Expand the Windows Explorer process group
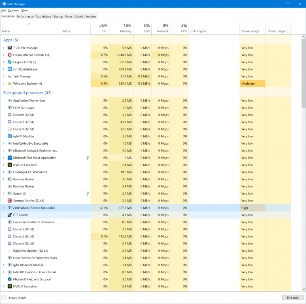 4,83
